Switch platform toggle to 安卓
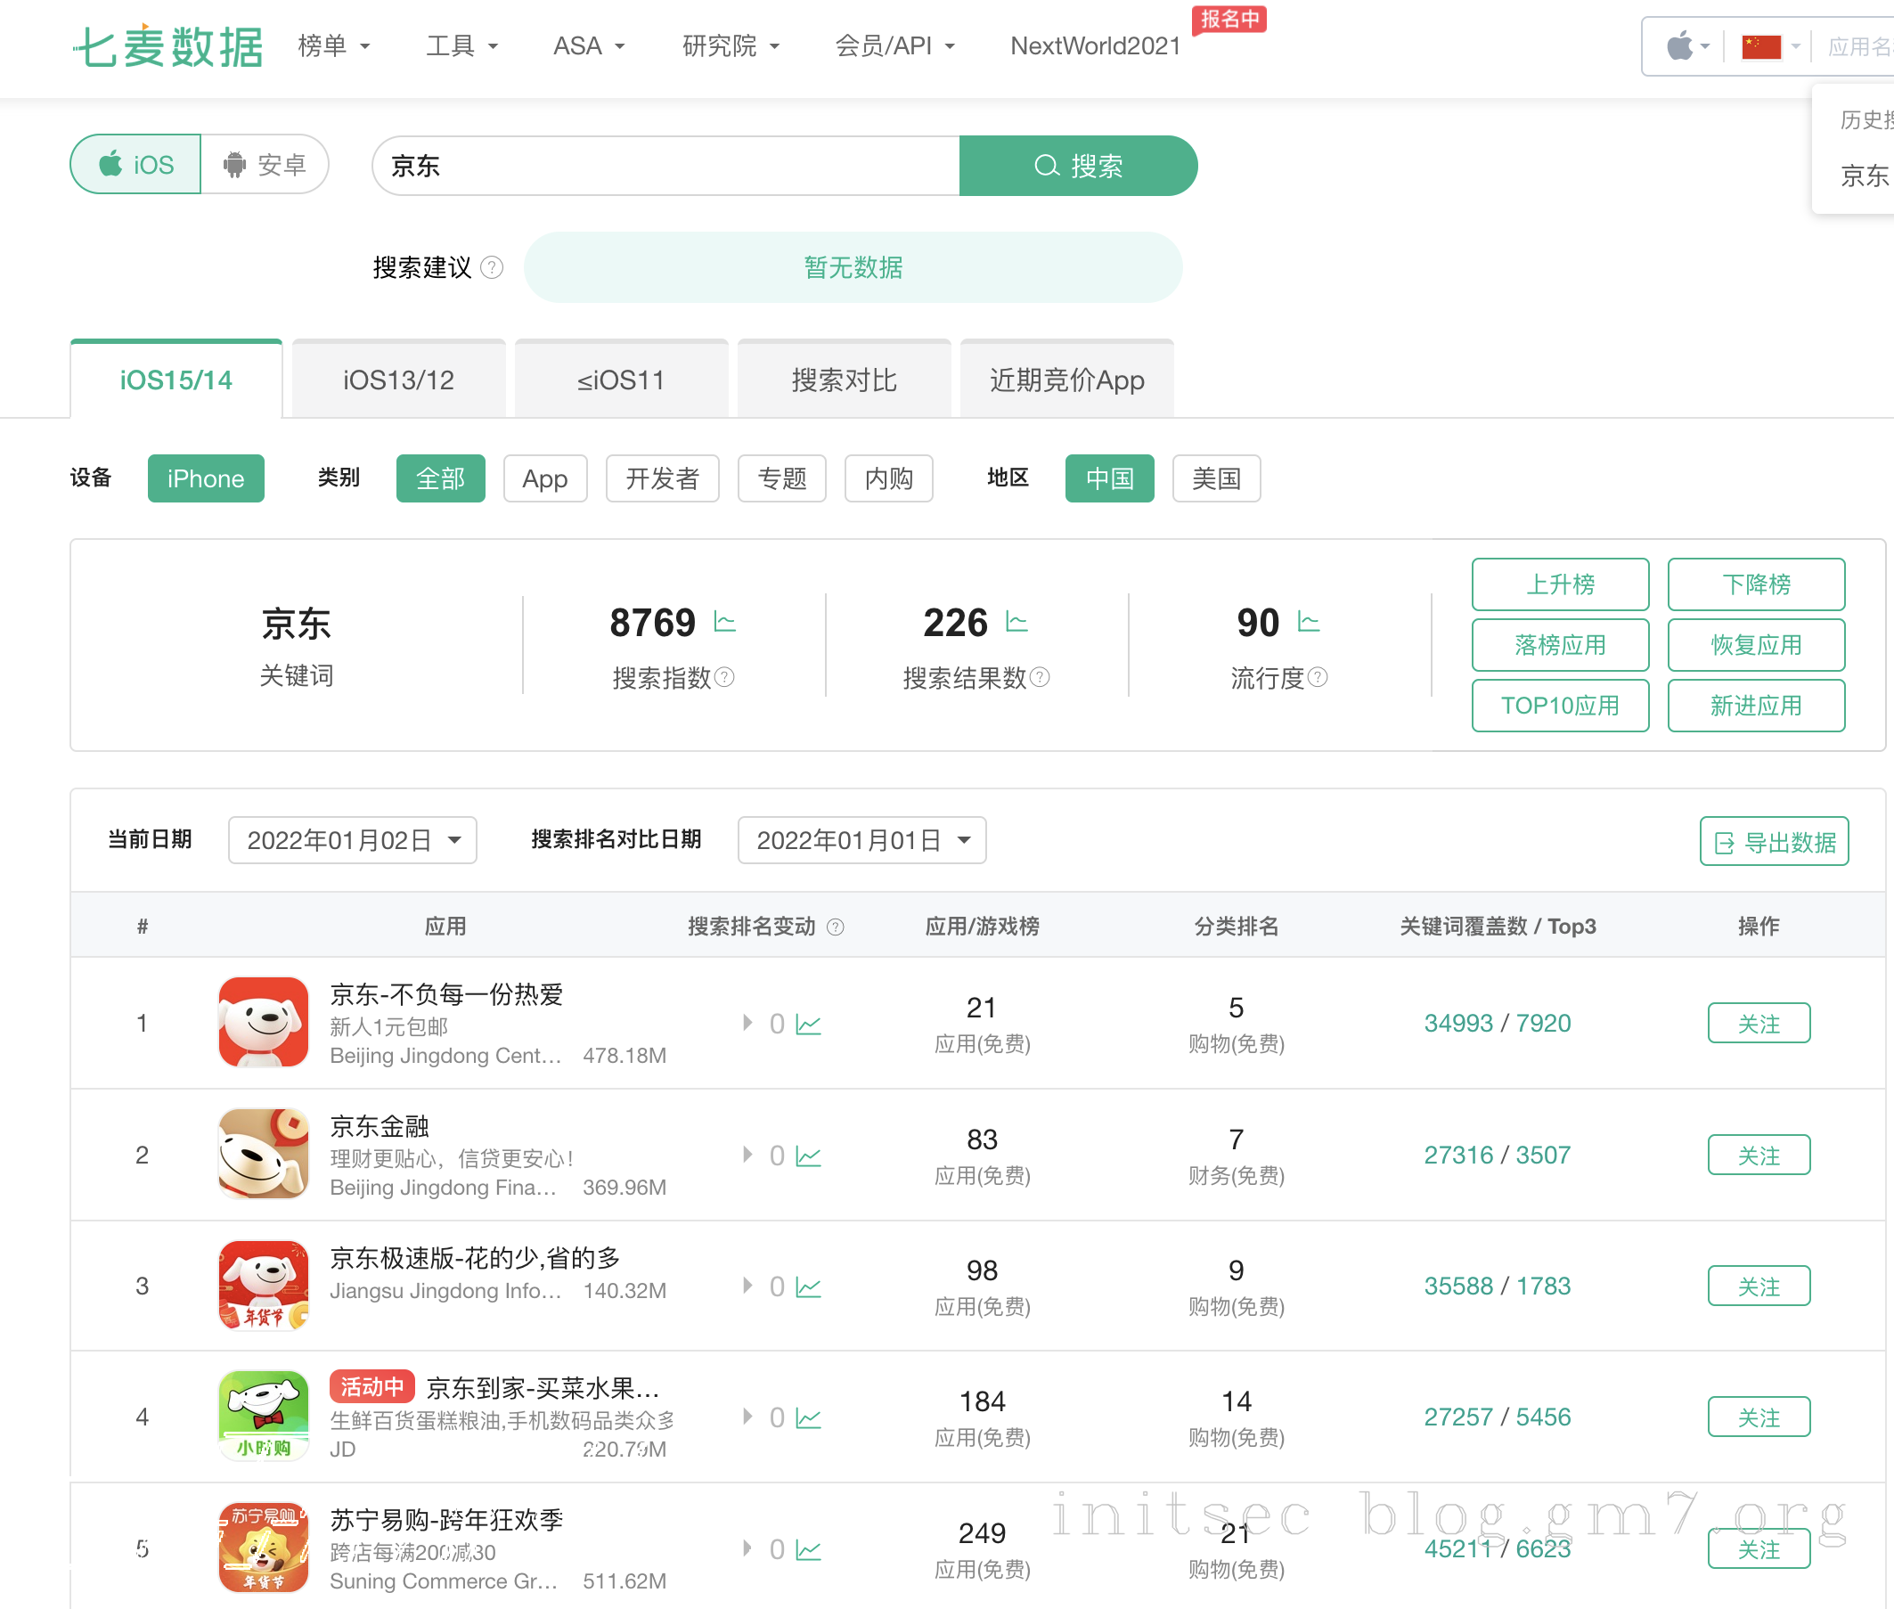Viewport: 1894px width, 1609px height. coord(265,165)
